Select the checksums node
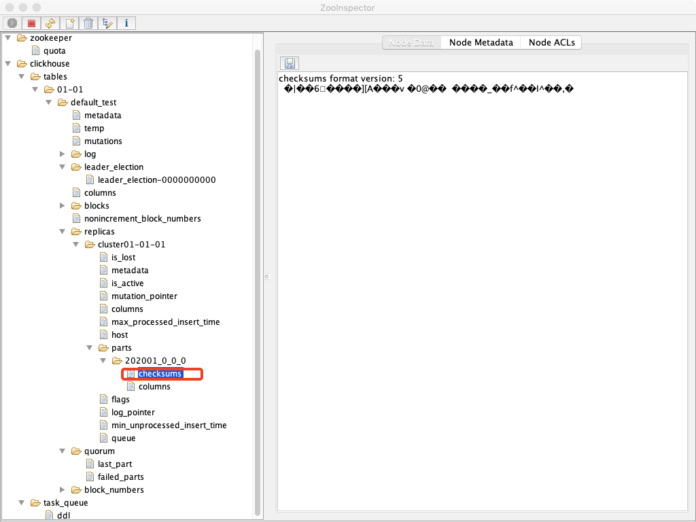The height and width of the screenshot is (522, 696). 160,374
